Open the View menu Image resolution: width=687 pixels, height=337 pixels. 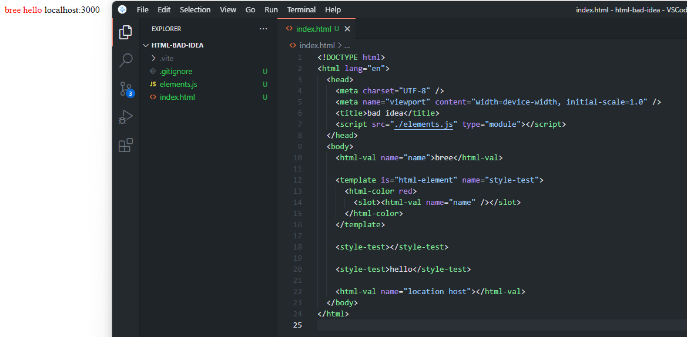click(228, 9)
